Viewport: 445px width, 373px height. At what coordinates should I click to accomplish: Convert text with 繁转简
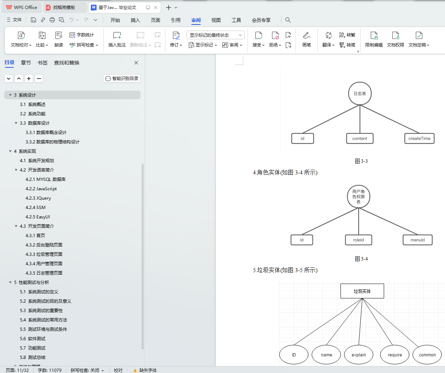(347, 45)
